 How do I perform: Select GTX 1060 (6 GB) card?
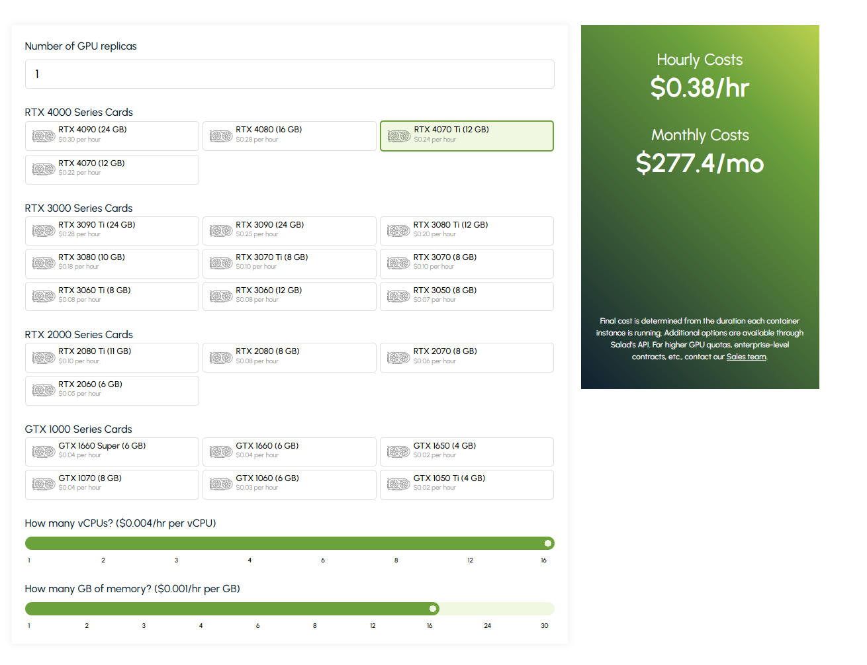289,484
